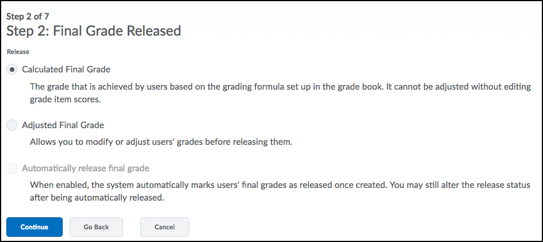Enable the Automatically release final grade checkbox
The width and height of the screenshot is (543, 242).
point(12,168)
